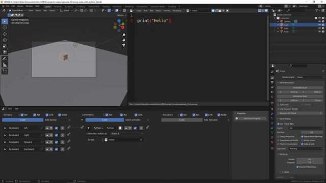Switch to the Layout workspace tab

coord(47,7)
